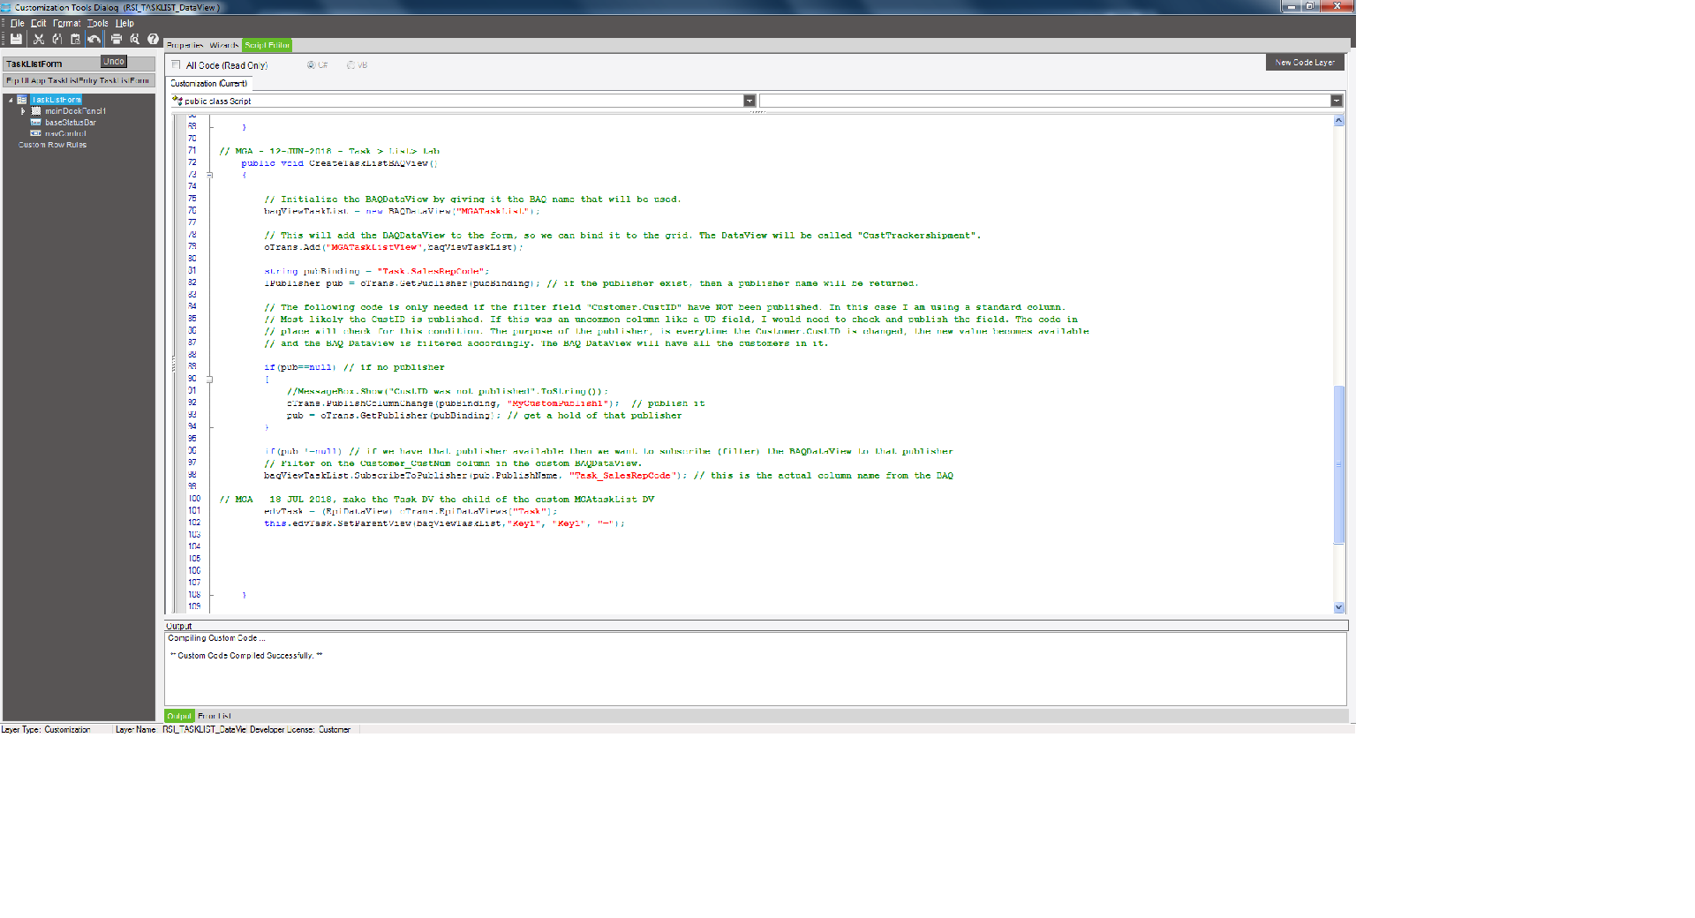The height and width of the screenshot is (918, 1695).
Task: Collapse the code block at line 73
Action: coord(209,175)
